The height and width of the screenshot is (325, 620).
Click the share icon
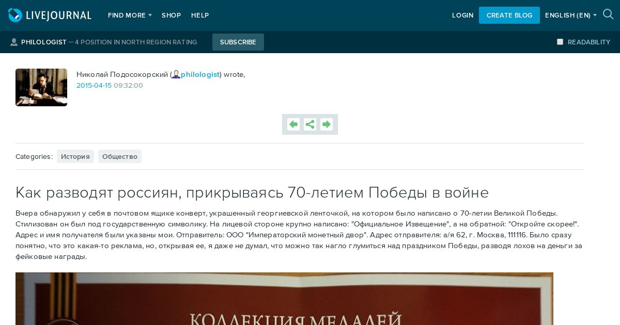pos(310,124)
